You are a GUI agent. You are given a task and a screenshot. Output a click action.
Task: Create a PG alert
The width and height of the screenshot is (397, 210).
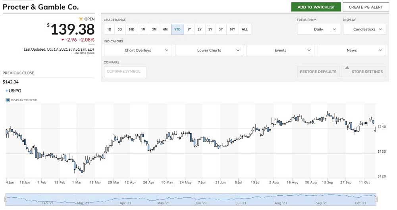[x=366, y=7]
